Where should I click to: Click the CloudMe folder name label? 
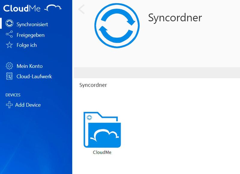pos(102,152)
